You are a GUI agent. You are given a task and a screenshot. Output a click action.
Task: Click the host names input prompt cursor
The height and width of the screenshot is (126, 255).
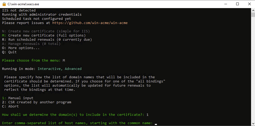click(156, 124)
